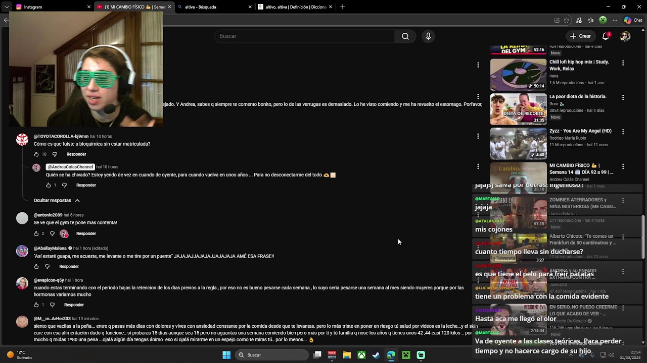Open Edge media control music icon
This screenshot has width=647, height=363.
[579, 20]
